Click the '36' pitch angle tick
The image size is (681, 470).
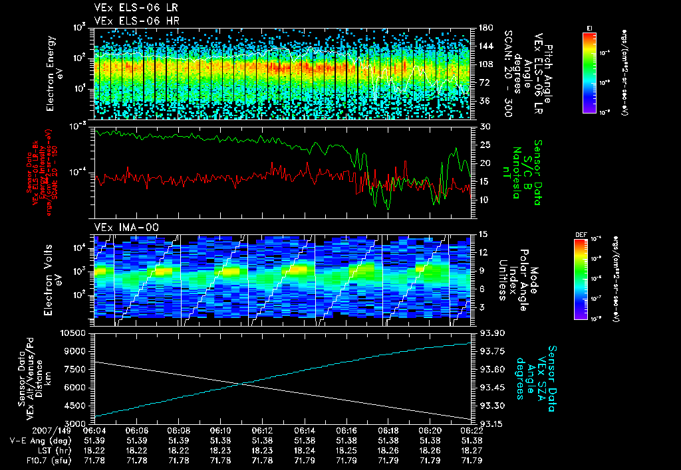(x=484, y=101)
